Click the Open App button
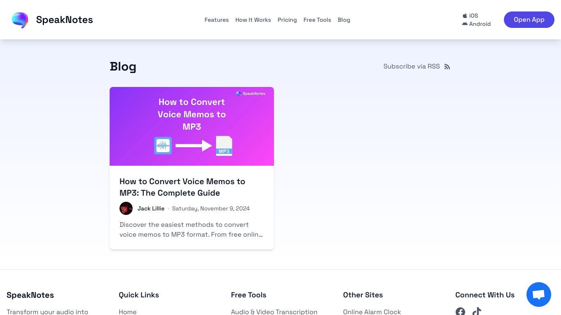The height and width of the screenshot is (315, 561). [529, 20]
